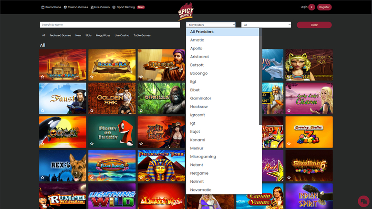
Task: Toggle favorite star on Book of Ra tile
Action: 92,77
